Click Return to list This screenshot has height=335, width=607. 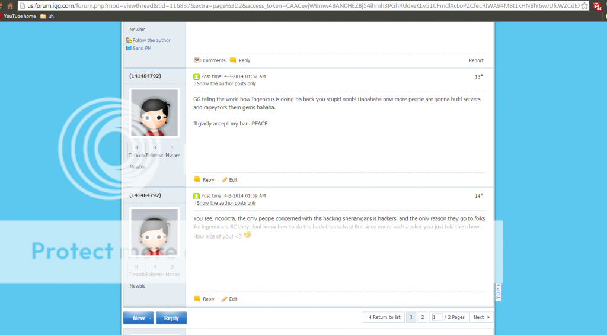tap(385, 317)
